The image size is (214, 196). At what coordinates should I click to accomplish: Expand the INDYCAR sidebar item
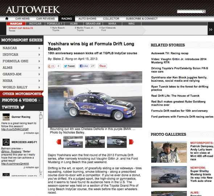(x=21, y=55)
